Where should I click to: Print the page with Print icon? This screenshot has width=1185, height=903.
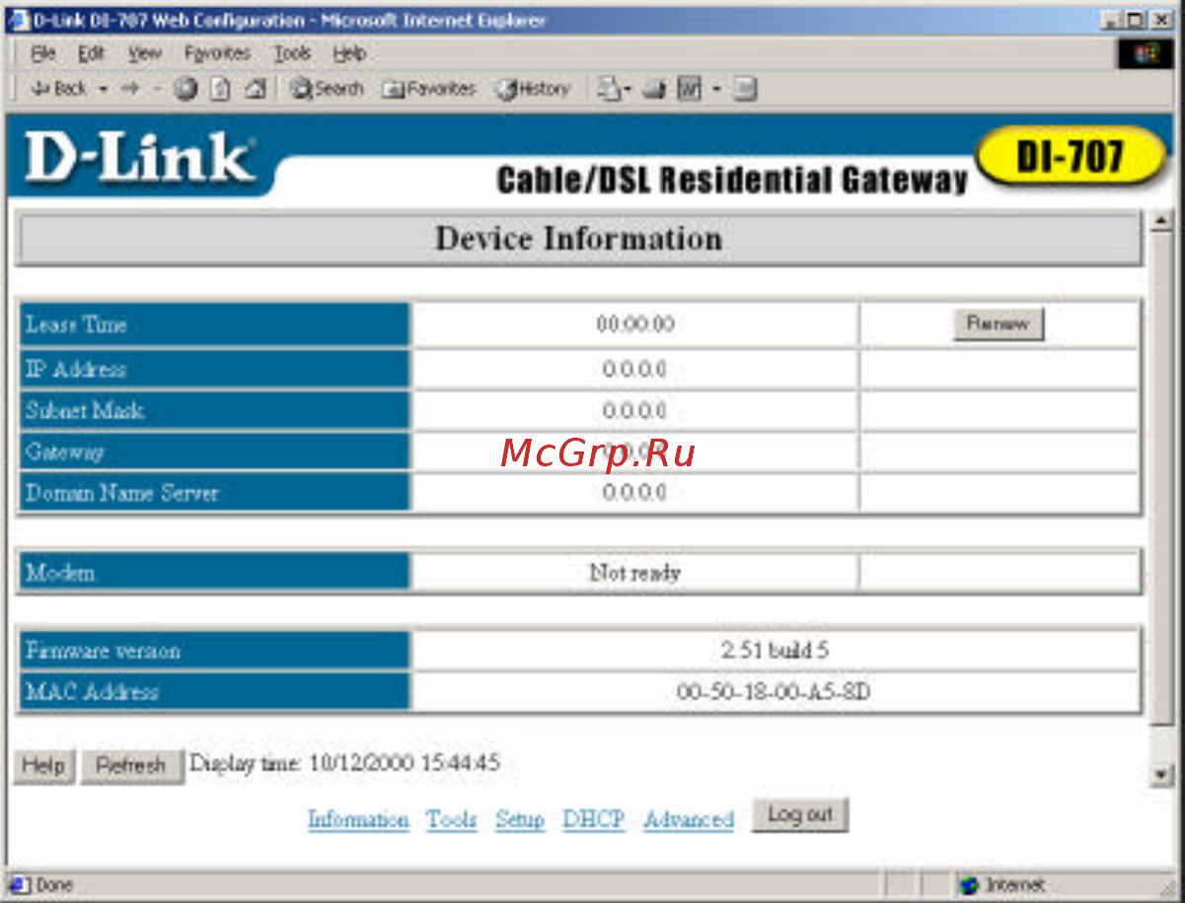pos(654,90)
